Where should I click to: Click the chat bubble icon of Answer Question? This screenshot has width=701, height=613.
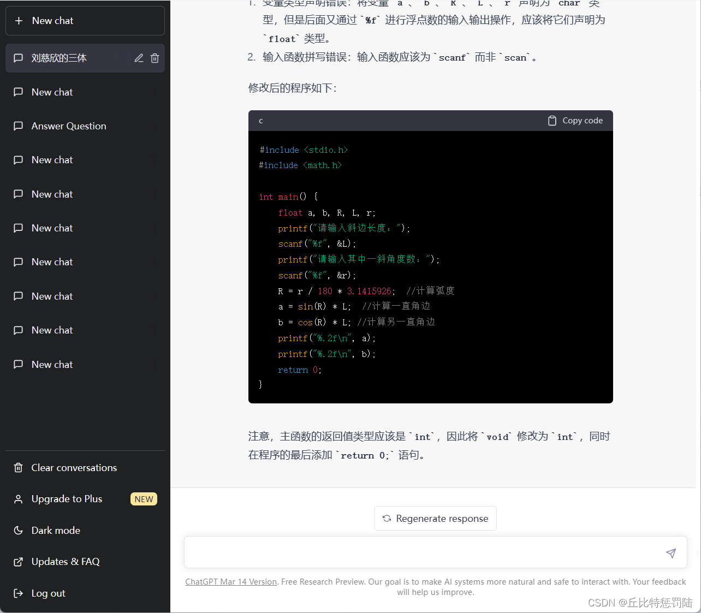18,126
